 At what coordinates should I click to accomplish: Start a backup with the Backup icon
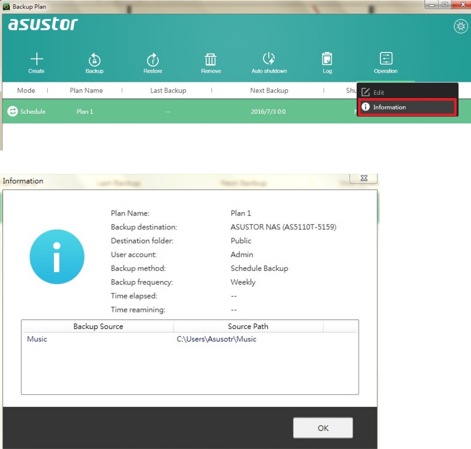pyautogui.click(x=95, y=60)
